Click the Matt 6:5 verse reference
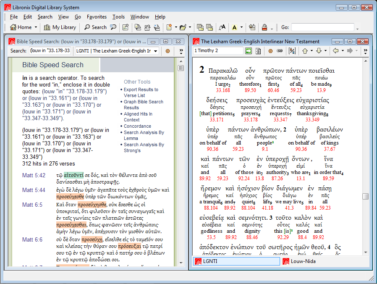This screenshot has height=284, width=377. 32,205
